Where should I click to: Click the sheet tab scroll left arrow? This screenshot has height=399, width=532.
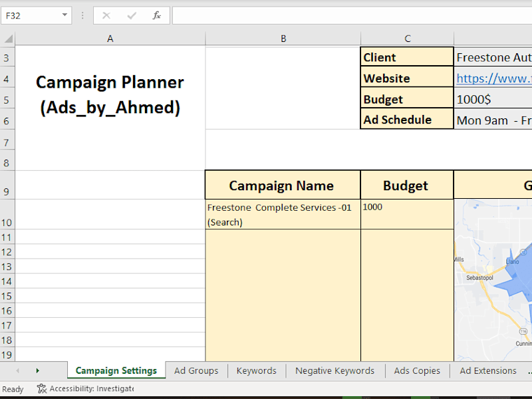[18, 370]
